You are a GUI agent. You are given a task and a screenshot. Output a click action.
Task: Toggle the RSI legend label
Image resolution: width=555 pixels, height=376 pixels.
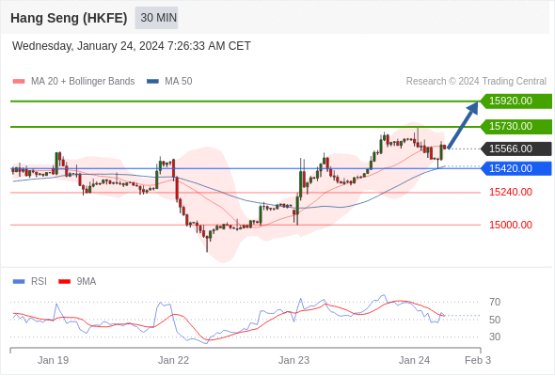pyautogui.click(x=39, y=282)
